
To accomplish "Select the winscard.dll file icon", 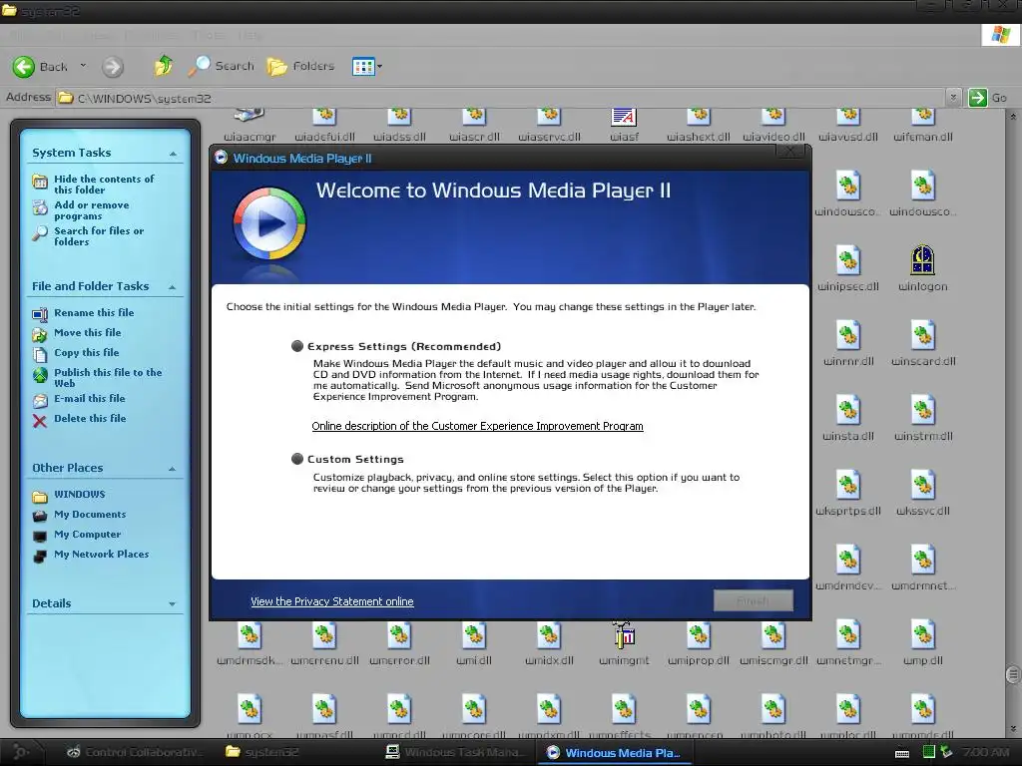I will pos(923,335).
